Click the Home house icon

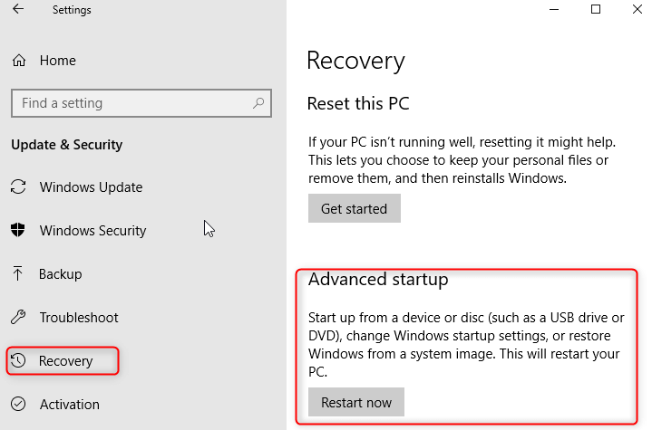[18, 61]
